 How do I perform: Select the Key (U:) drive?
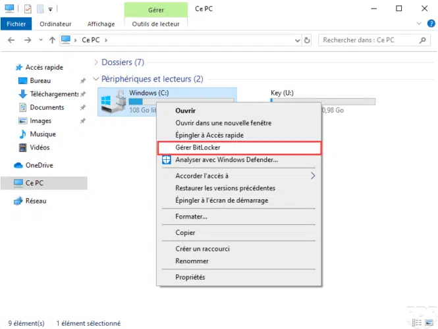(x=282, y=93)
